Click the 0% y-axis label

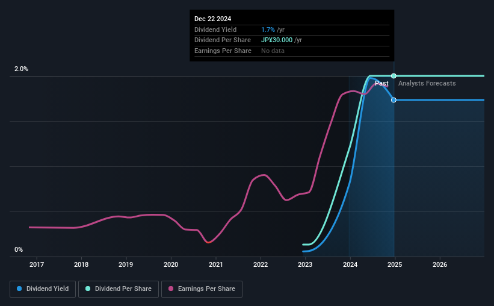pyautogui.click(x=19, y=249)
